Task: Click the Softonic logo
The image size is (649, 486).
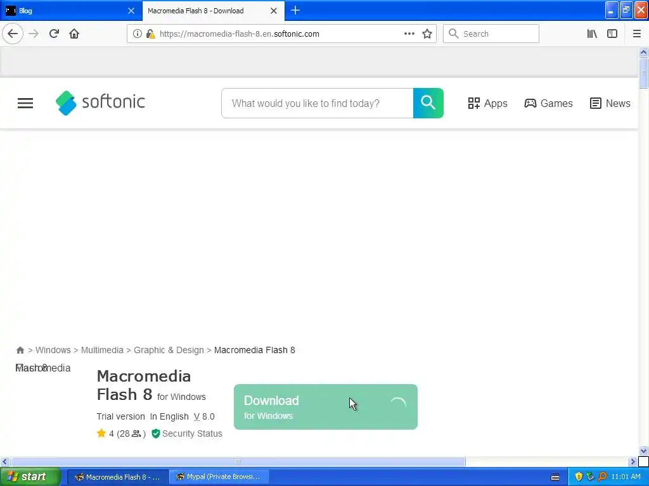Action: 100,103
